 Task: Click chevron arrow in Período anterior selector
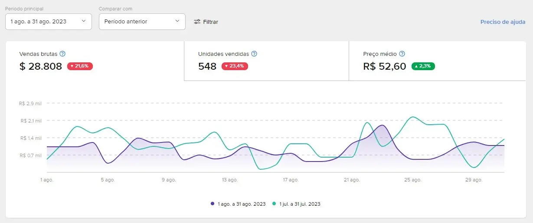[177, 21]
